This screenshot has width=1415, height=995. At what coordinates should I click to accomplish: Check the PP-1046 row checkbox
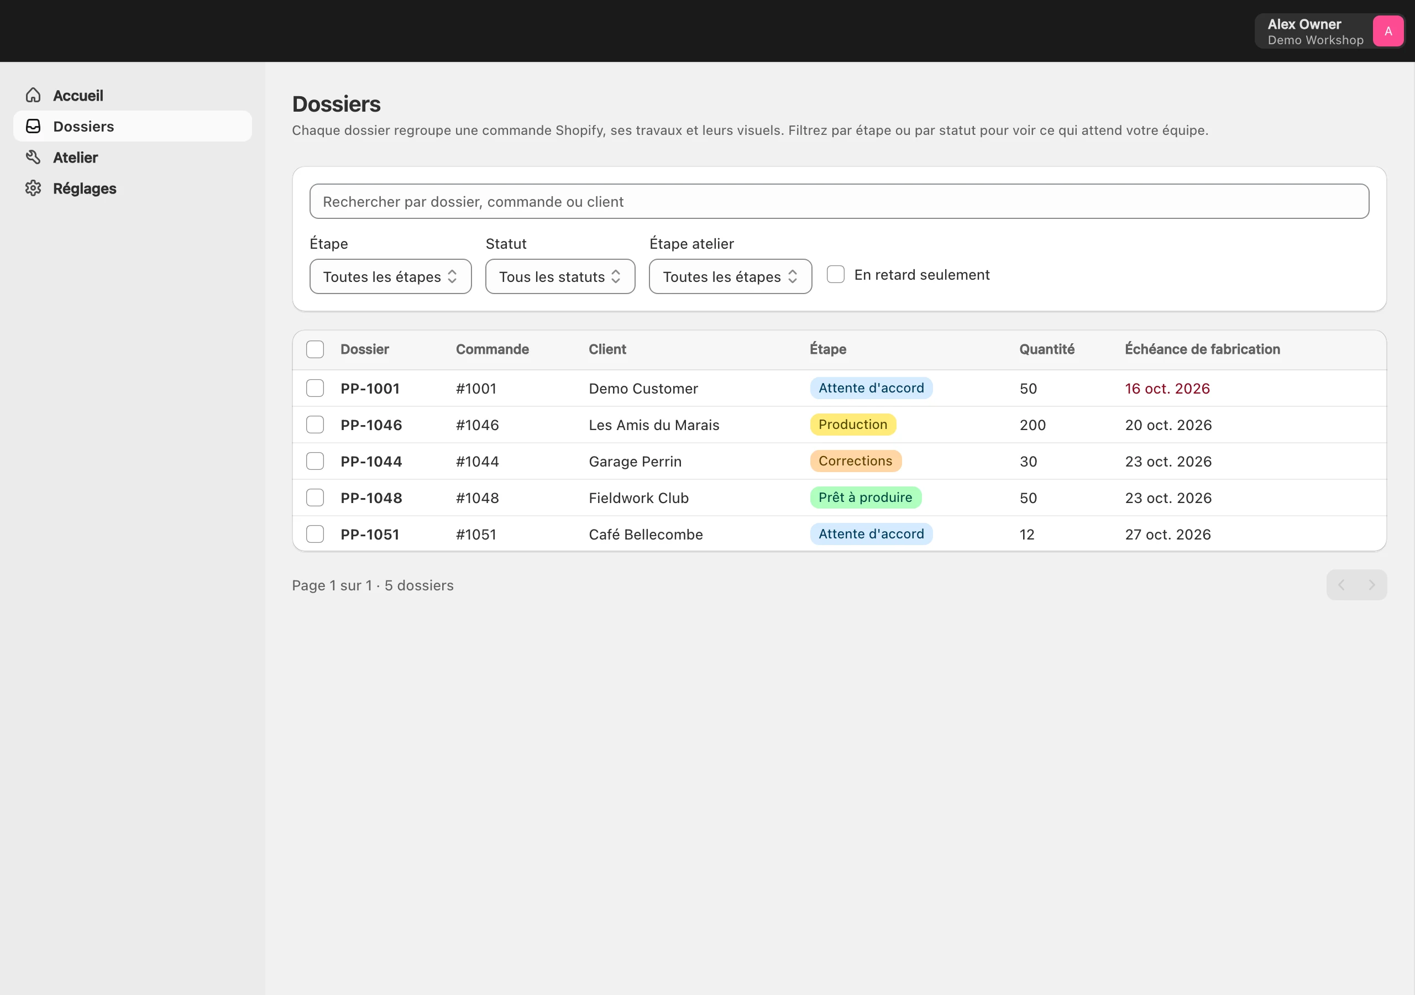pyautogui.click(x=315, y=424)
